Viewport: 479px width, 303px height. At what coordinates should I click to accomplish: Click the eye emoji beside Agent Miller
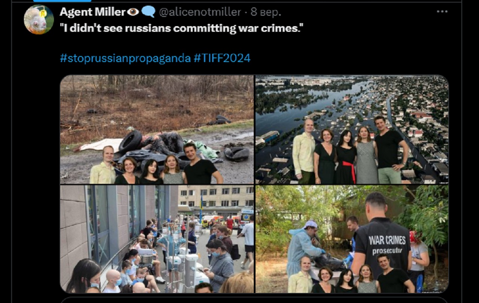(133, 12)
